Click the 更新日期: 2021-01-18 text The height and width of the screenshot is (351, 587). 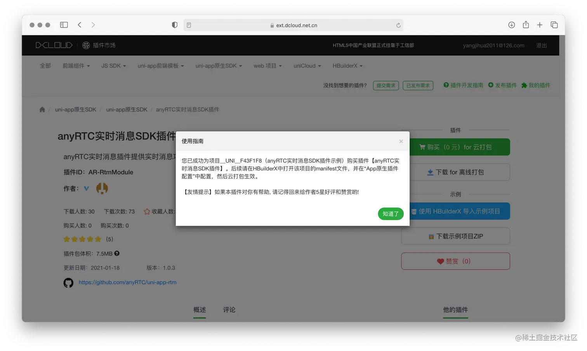[91, 268]
